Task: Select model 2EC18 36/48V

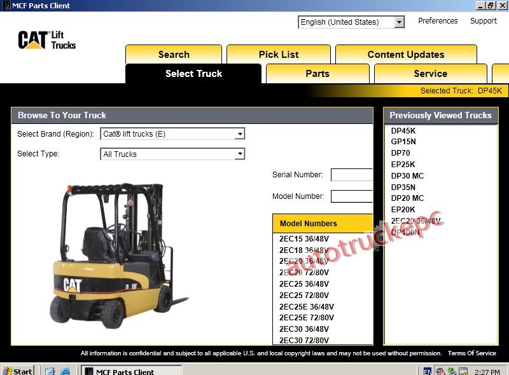Action: click(x=304, y=250)
